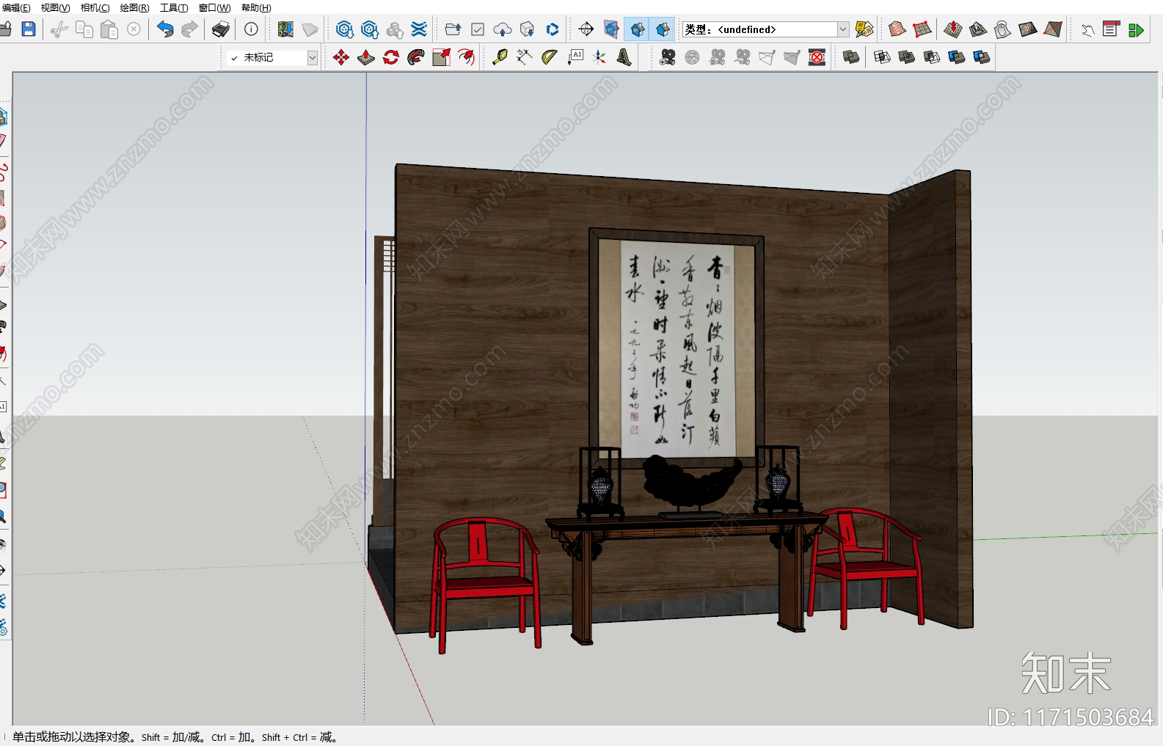Click the Intersect solid tool

click(x=882, y=57)
